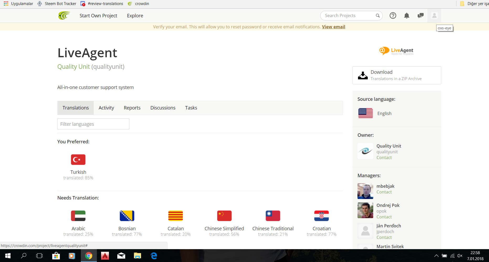The height and width of the screenshot is (262, 489).
Task: Click the muted volume tray icon
Action: (x=460, y=256)
